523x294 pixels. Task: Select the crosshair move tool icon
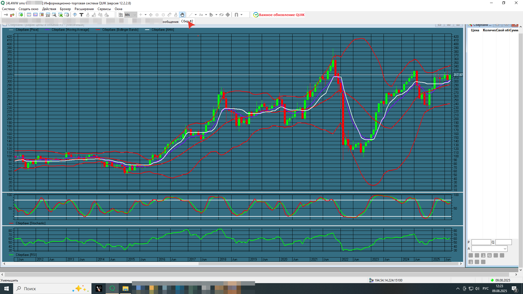point(151,15)
